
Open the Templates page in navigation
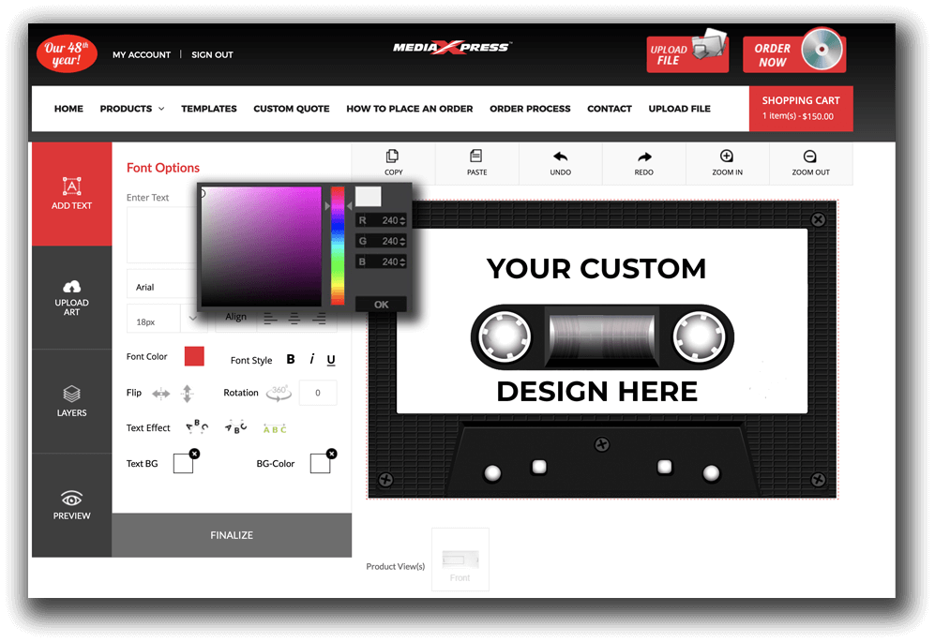(x=208, y=109)
